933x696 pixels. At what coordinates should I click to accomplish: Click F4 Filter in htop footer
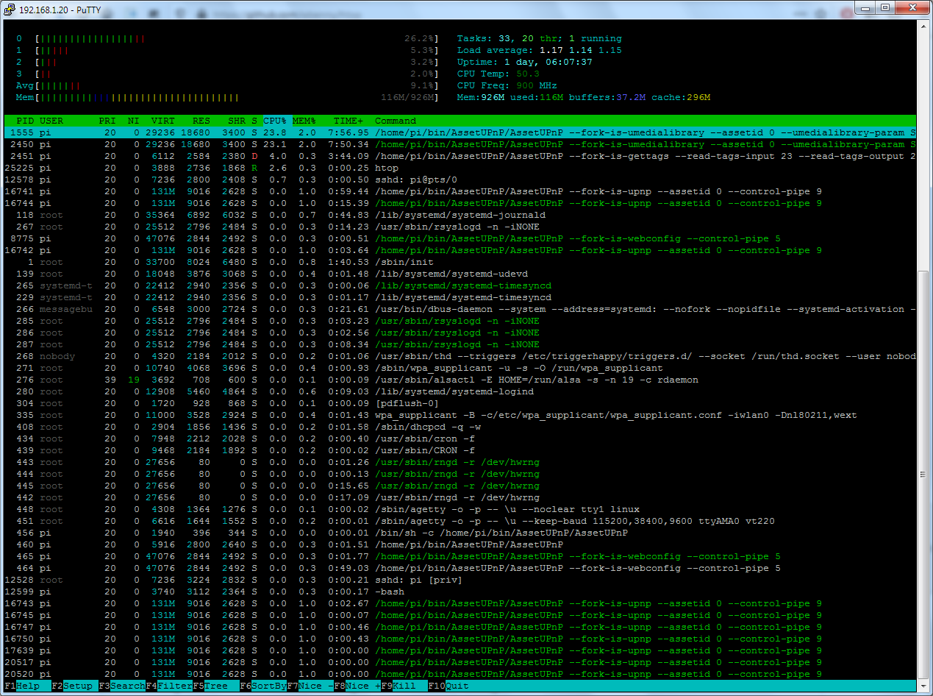click(169, 686)
